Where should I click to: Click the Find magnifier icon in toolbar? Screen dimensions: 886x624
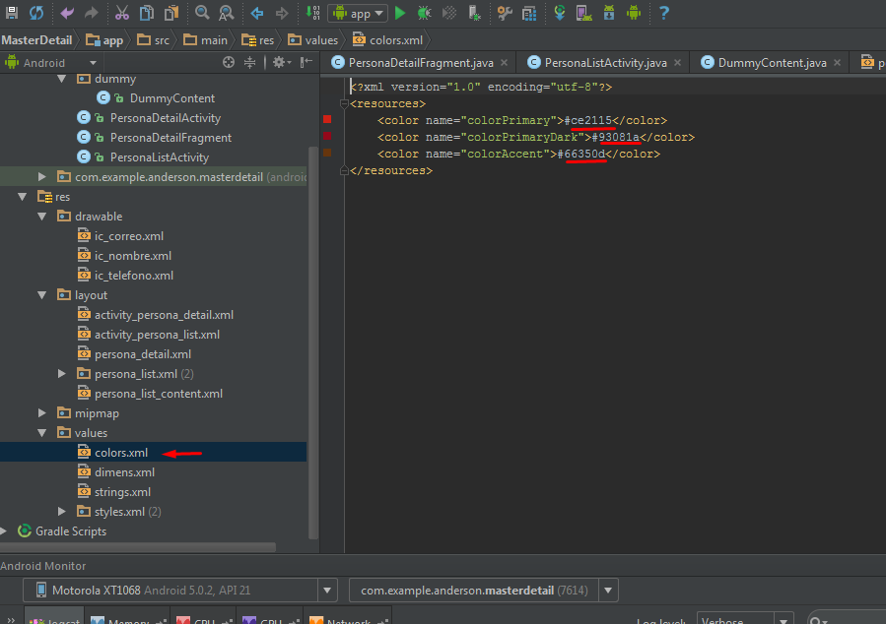202,13
